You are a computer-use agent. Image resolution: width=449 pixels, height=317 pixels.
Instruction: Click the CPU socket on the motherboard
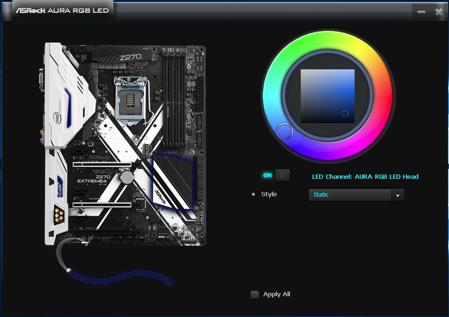[x=131, y=101]
